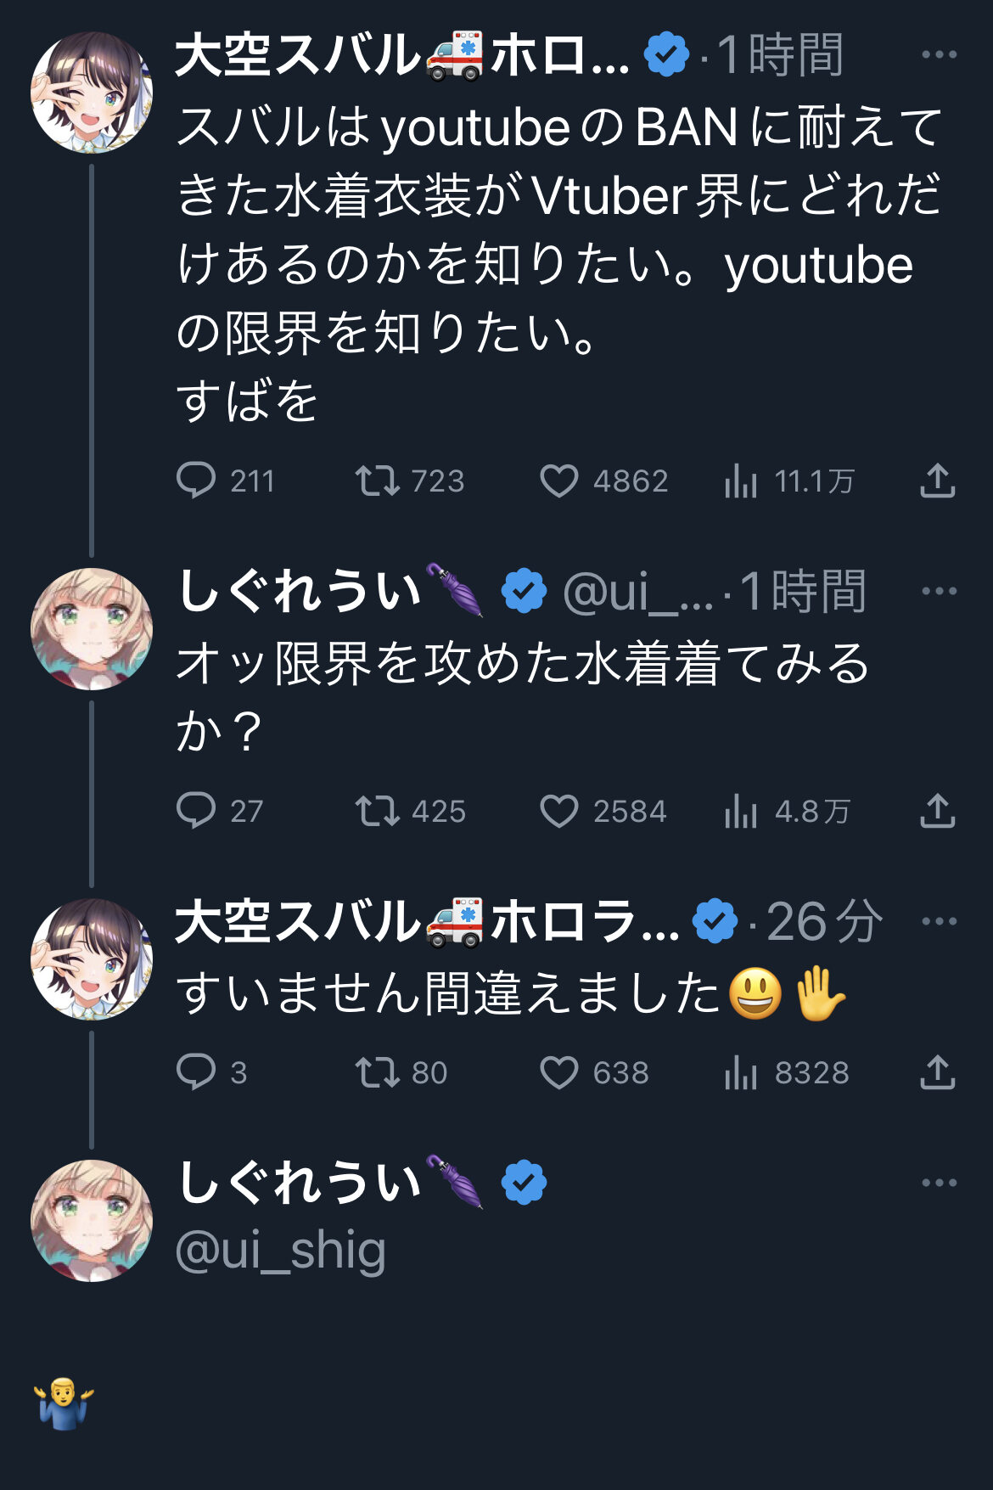Viewport: 993px width, 1490px height.
Task: Open more options on the 1時間 Shigure Ui tweet
Action: (939, 591)
